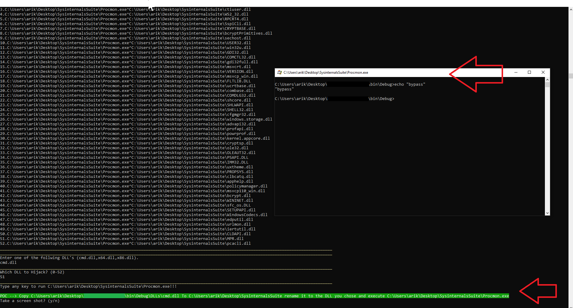The height and width of the screenshot is (308, 573).
Task: Click the line ending in ctiuser.dll
Action: (x=125, y=10)
